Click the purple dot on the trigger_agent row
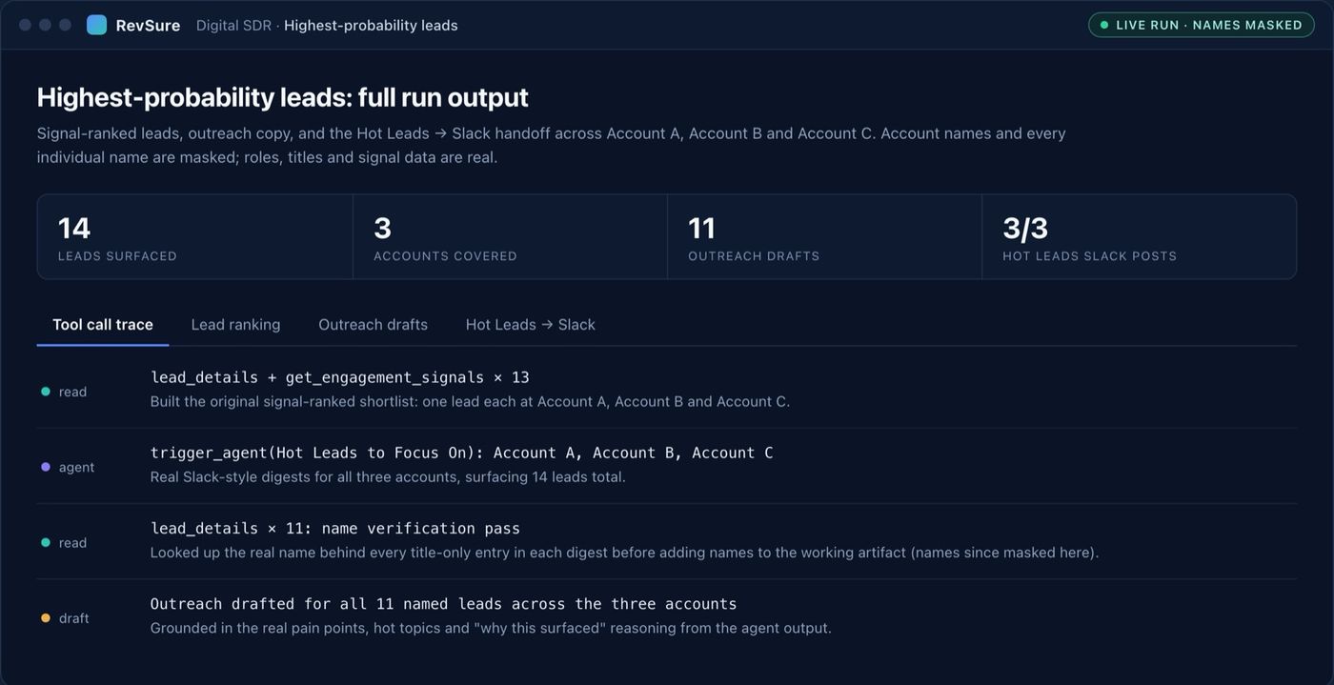This screenshot has height=685, width=1334. point(46,467)
